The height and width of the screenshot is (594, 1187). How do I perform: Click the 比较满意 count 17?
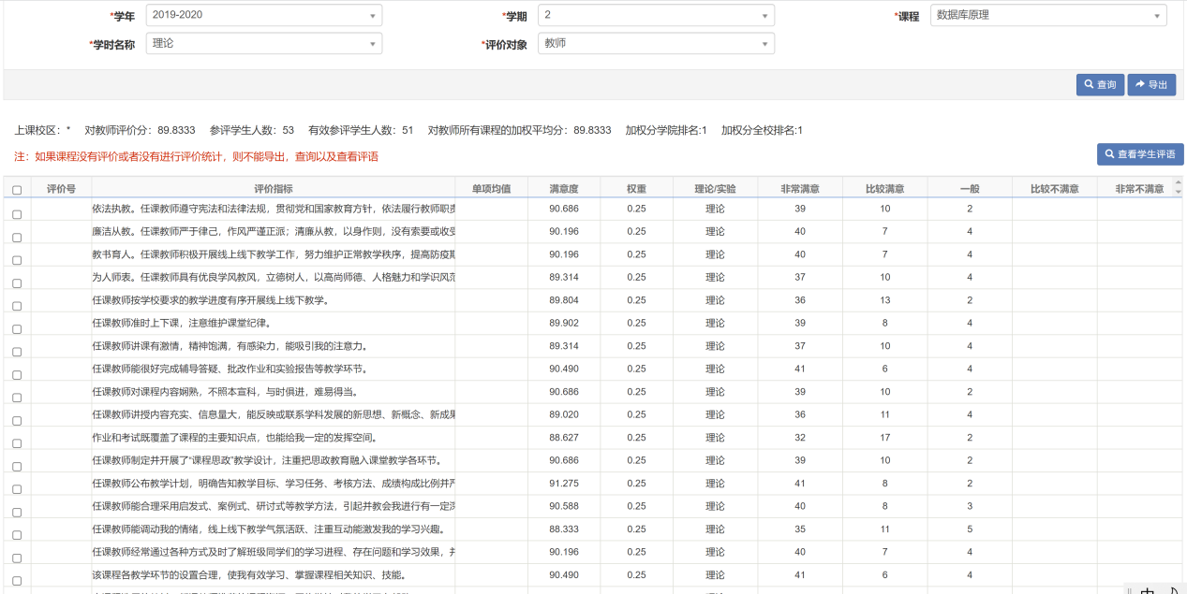885,437
